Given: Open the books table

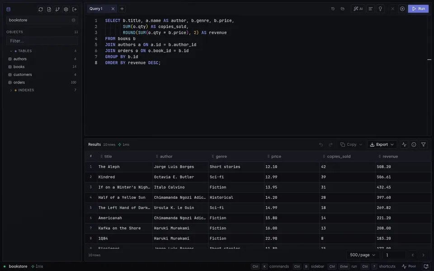Looking at the screenshot, I should [x=42, y=67].
